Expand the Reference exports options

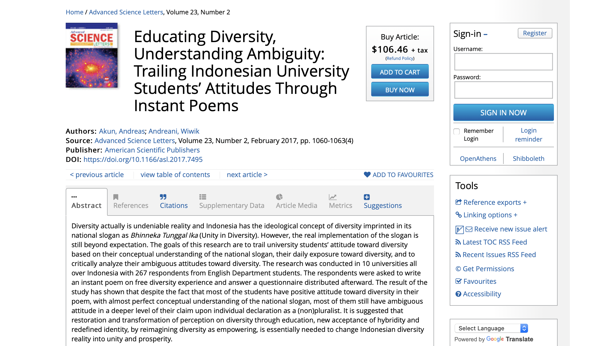tap(525, 202)
